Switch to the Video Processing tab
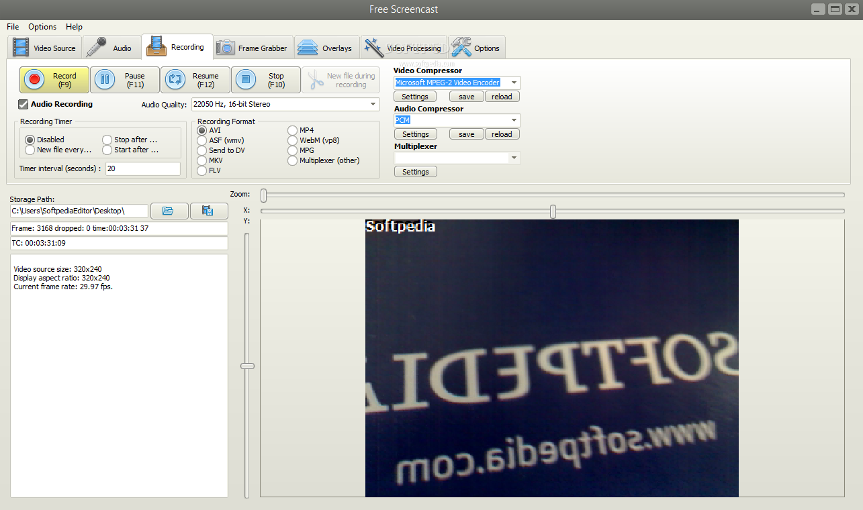 [x=404, y=48]
